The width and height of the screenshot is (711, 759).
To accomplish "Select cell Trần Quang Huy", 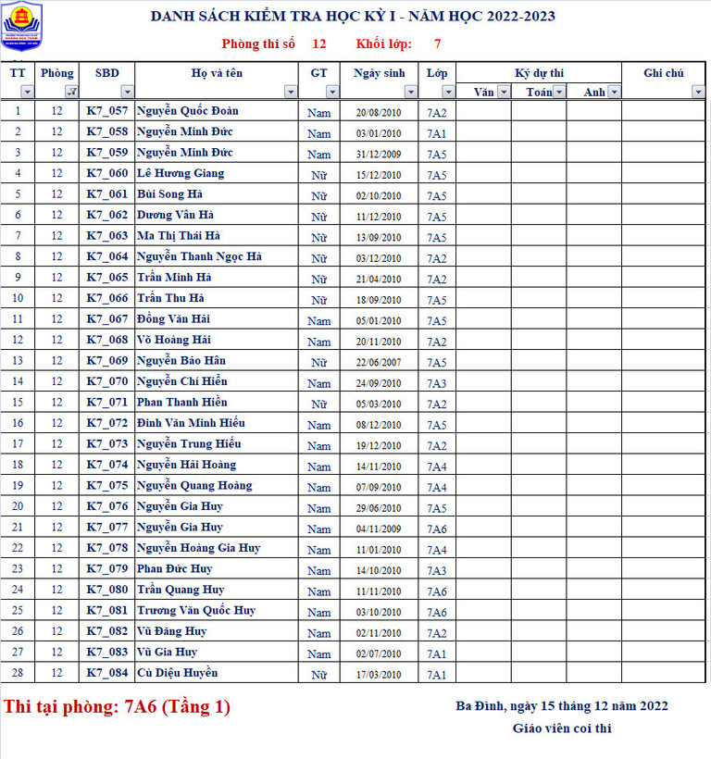I will click(217, 590).
